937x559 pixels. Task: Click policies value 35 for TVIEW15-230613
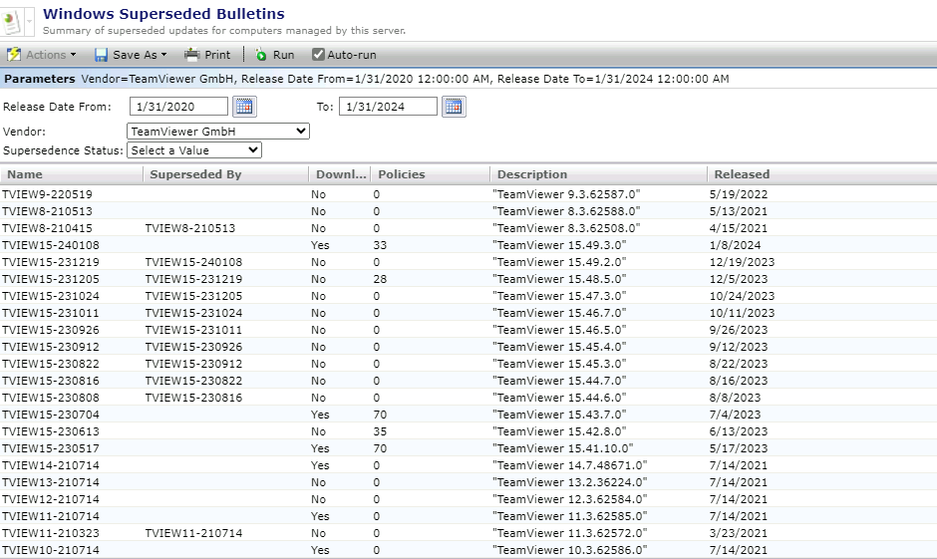point(380,431)
